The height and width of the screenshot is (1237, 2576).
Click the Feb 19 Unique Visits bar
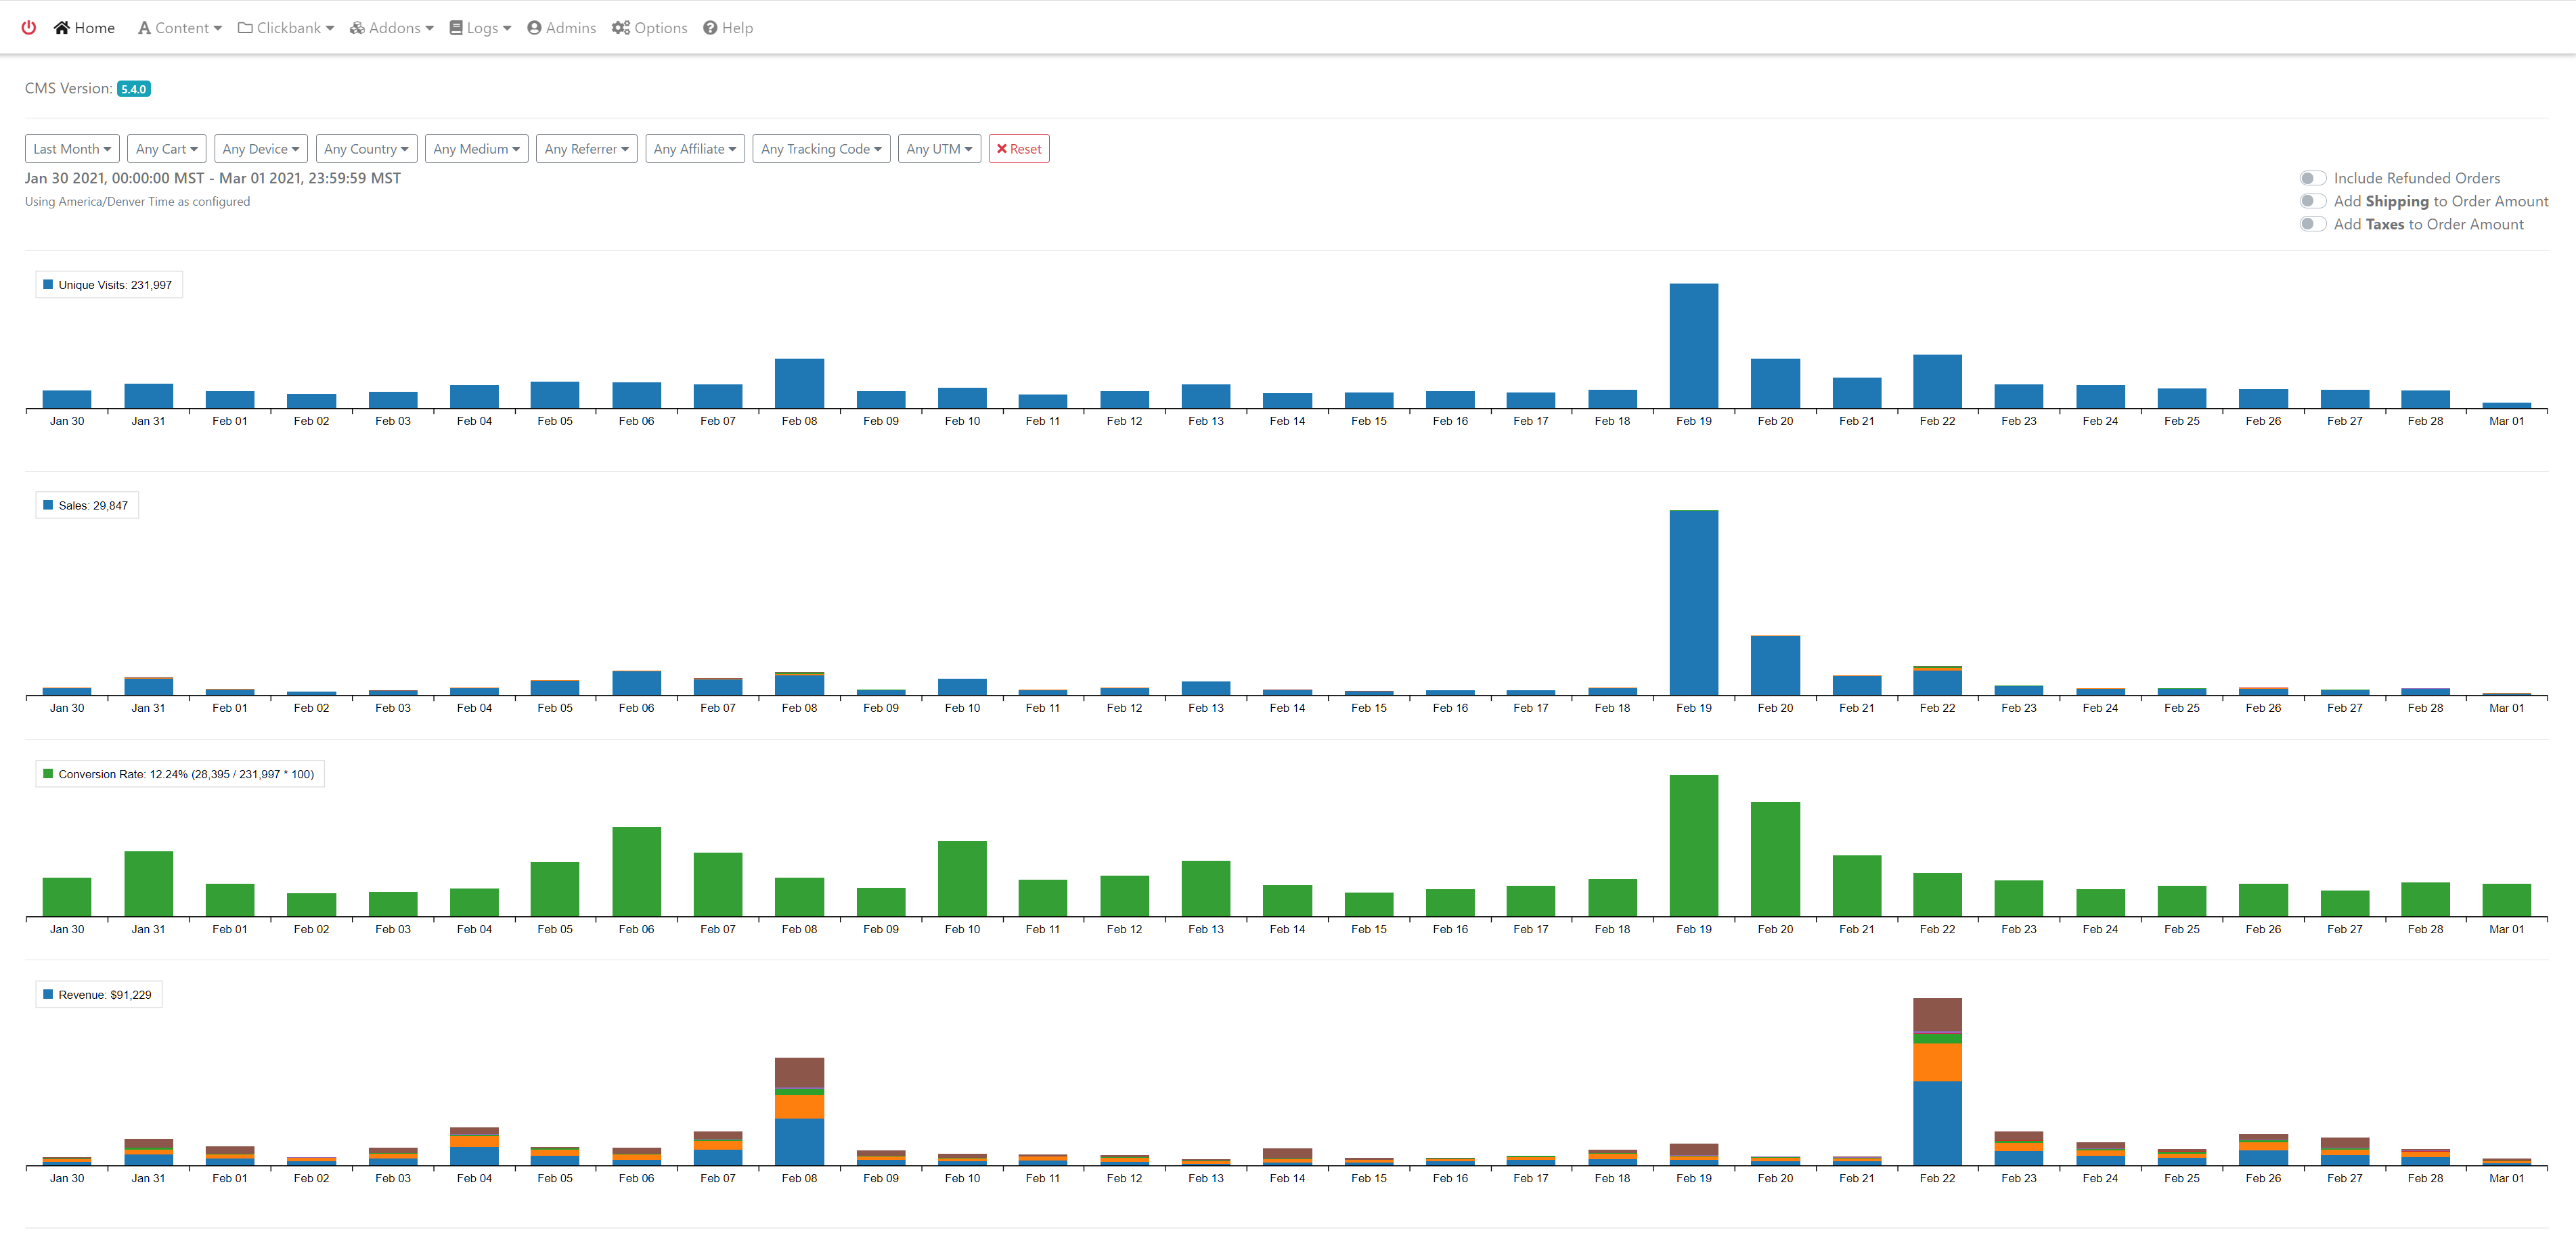coord(1693,345)
